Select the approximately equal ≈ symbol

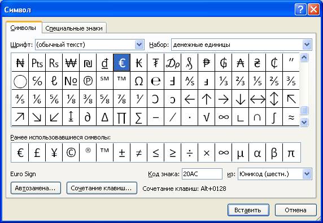pyautogui.click(x=291, y=117)
